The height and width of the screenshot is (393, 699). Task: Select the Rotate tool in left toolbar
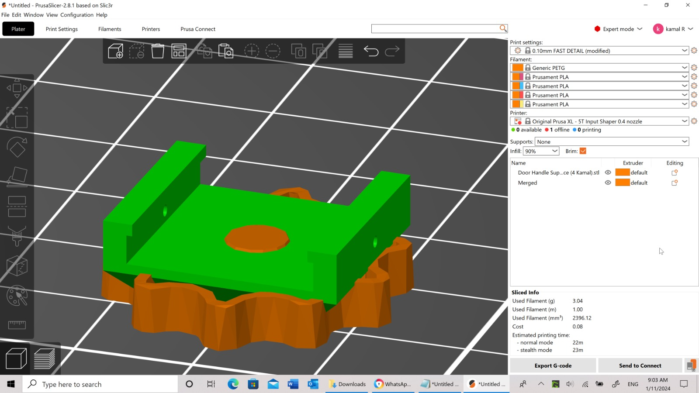[17, 147]
